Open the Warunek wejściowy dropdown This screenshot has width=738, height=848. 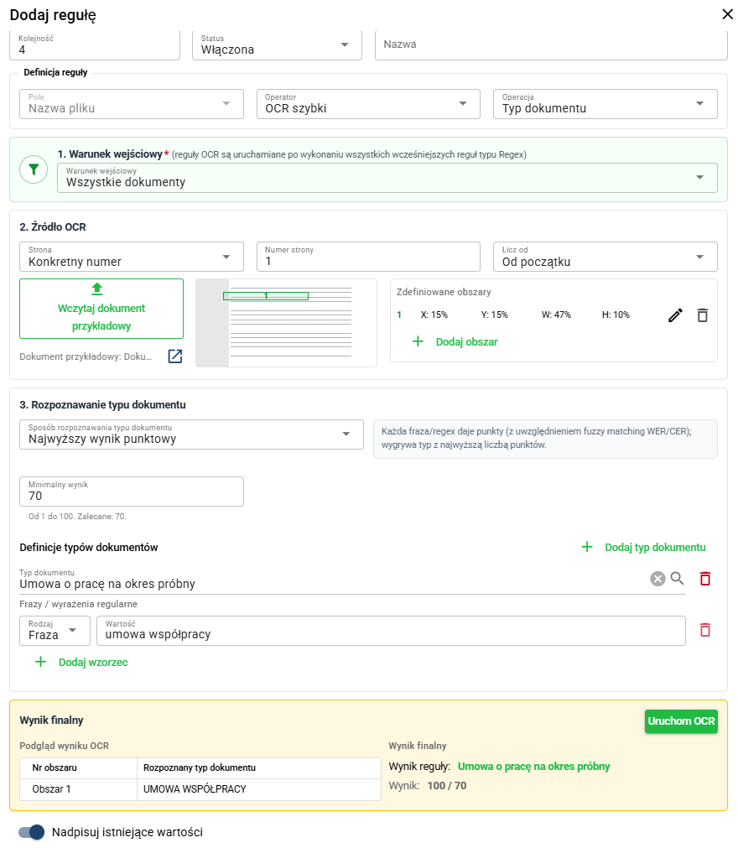pyautogui.click(x=387, y=177)
